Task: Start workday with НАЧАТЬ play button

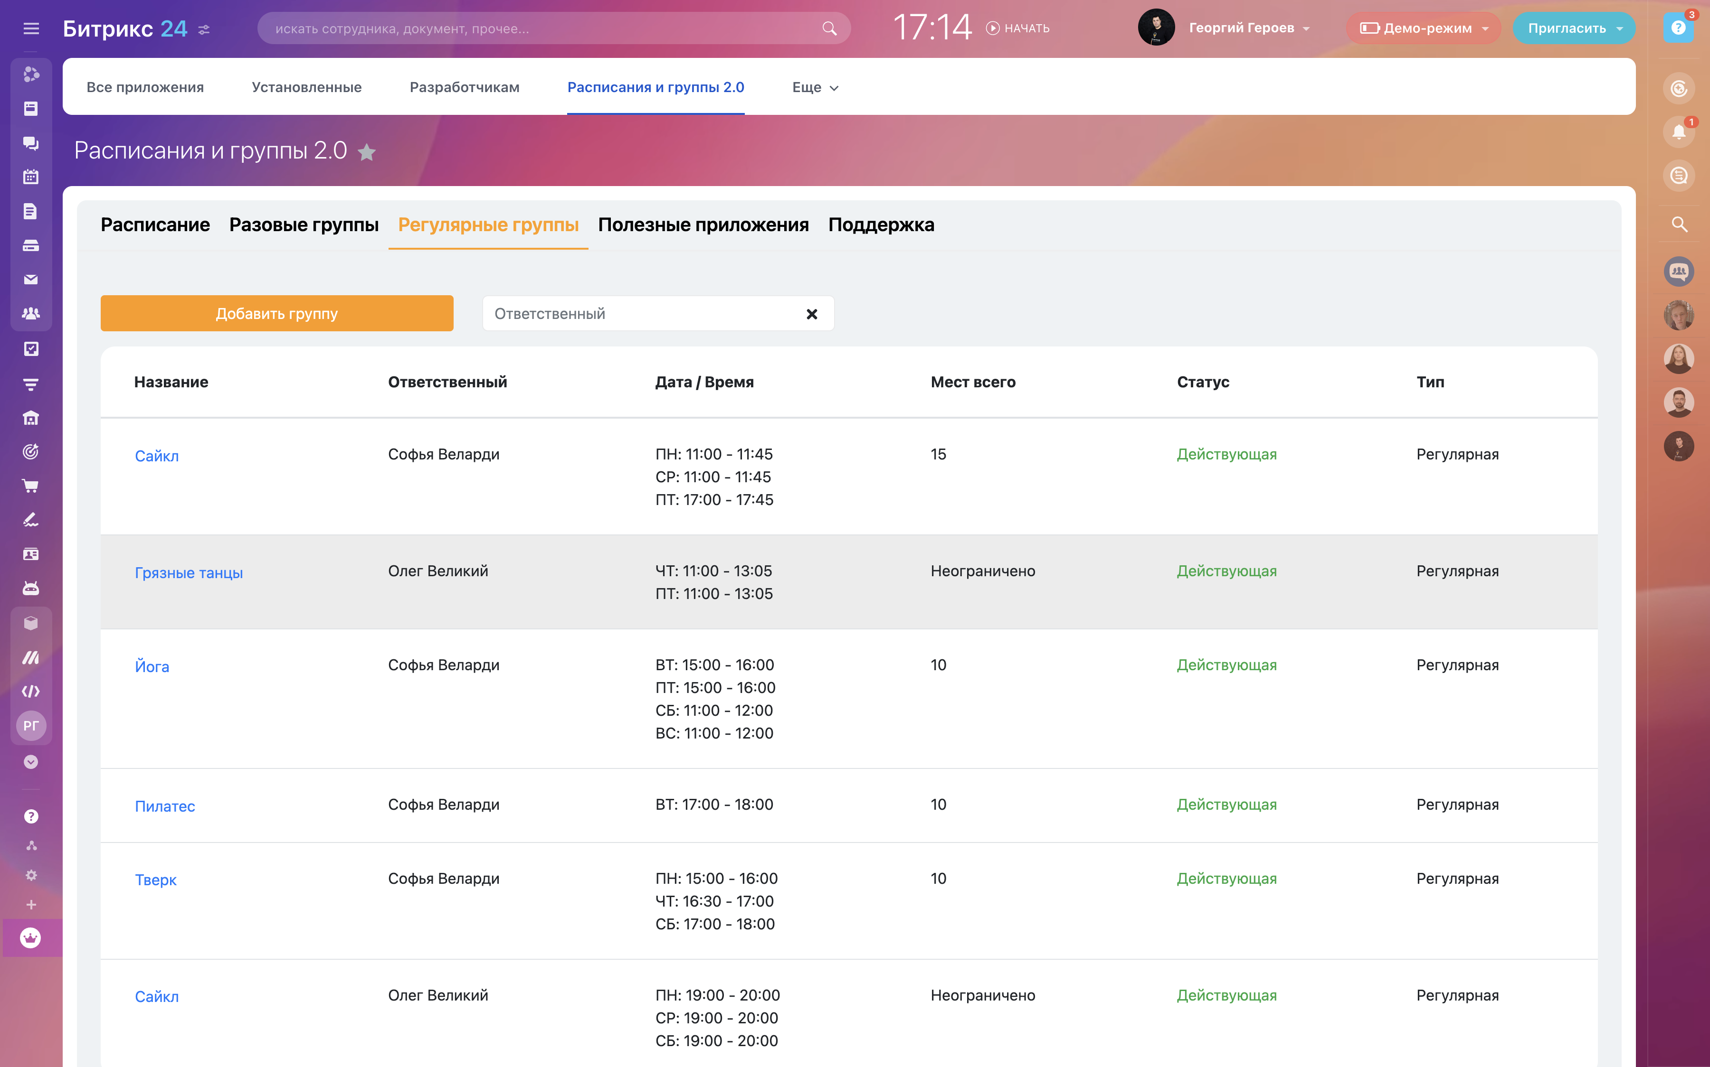Action: click(x=1017, y=28)
